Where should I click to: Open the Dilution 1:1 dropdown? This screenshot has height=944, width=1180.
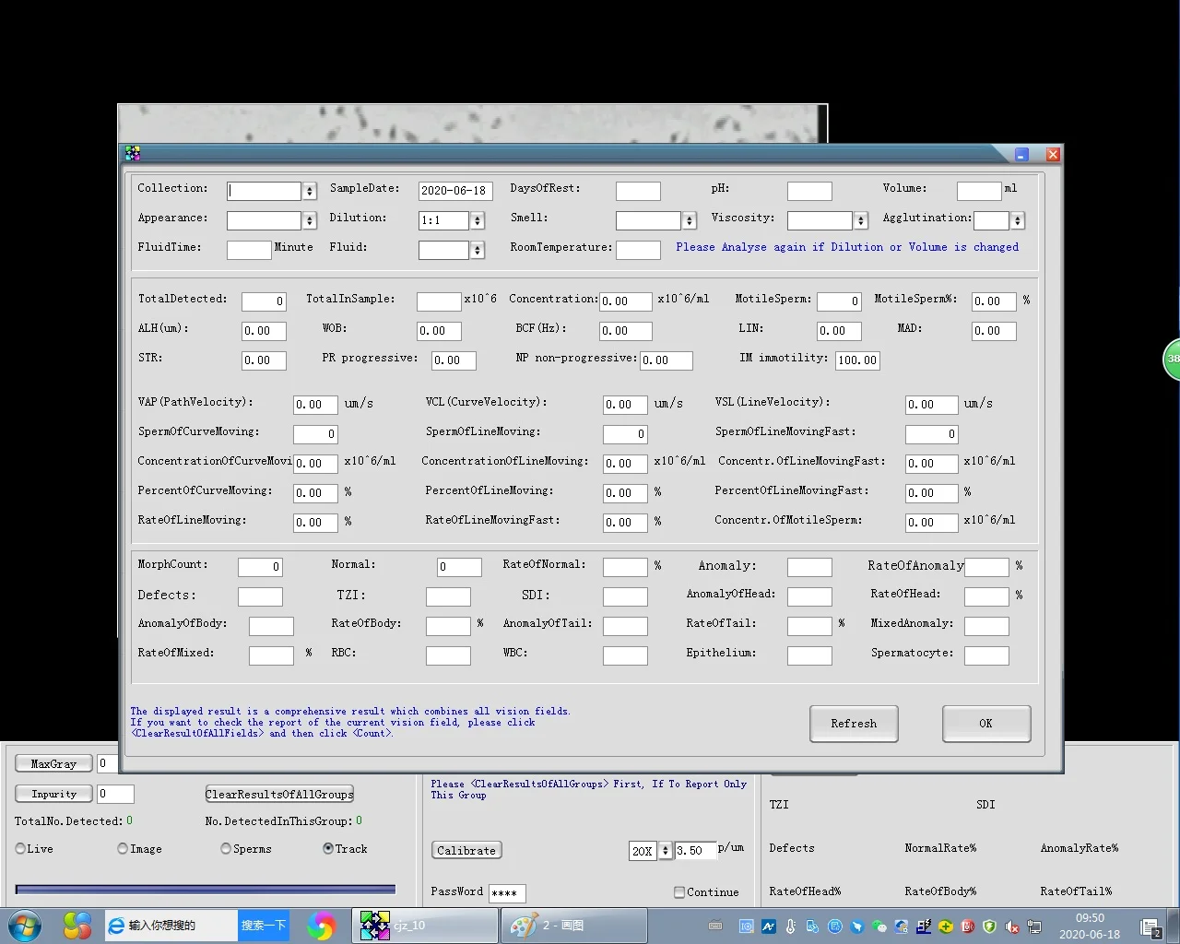(x=477, y=220)
